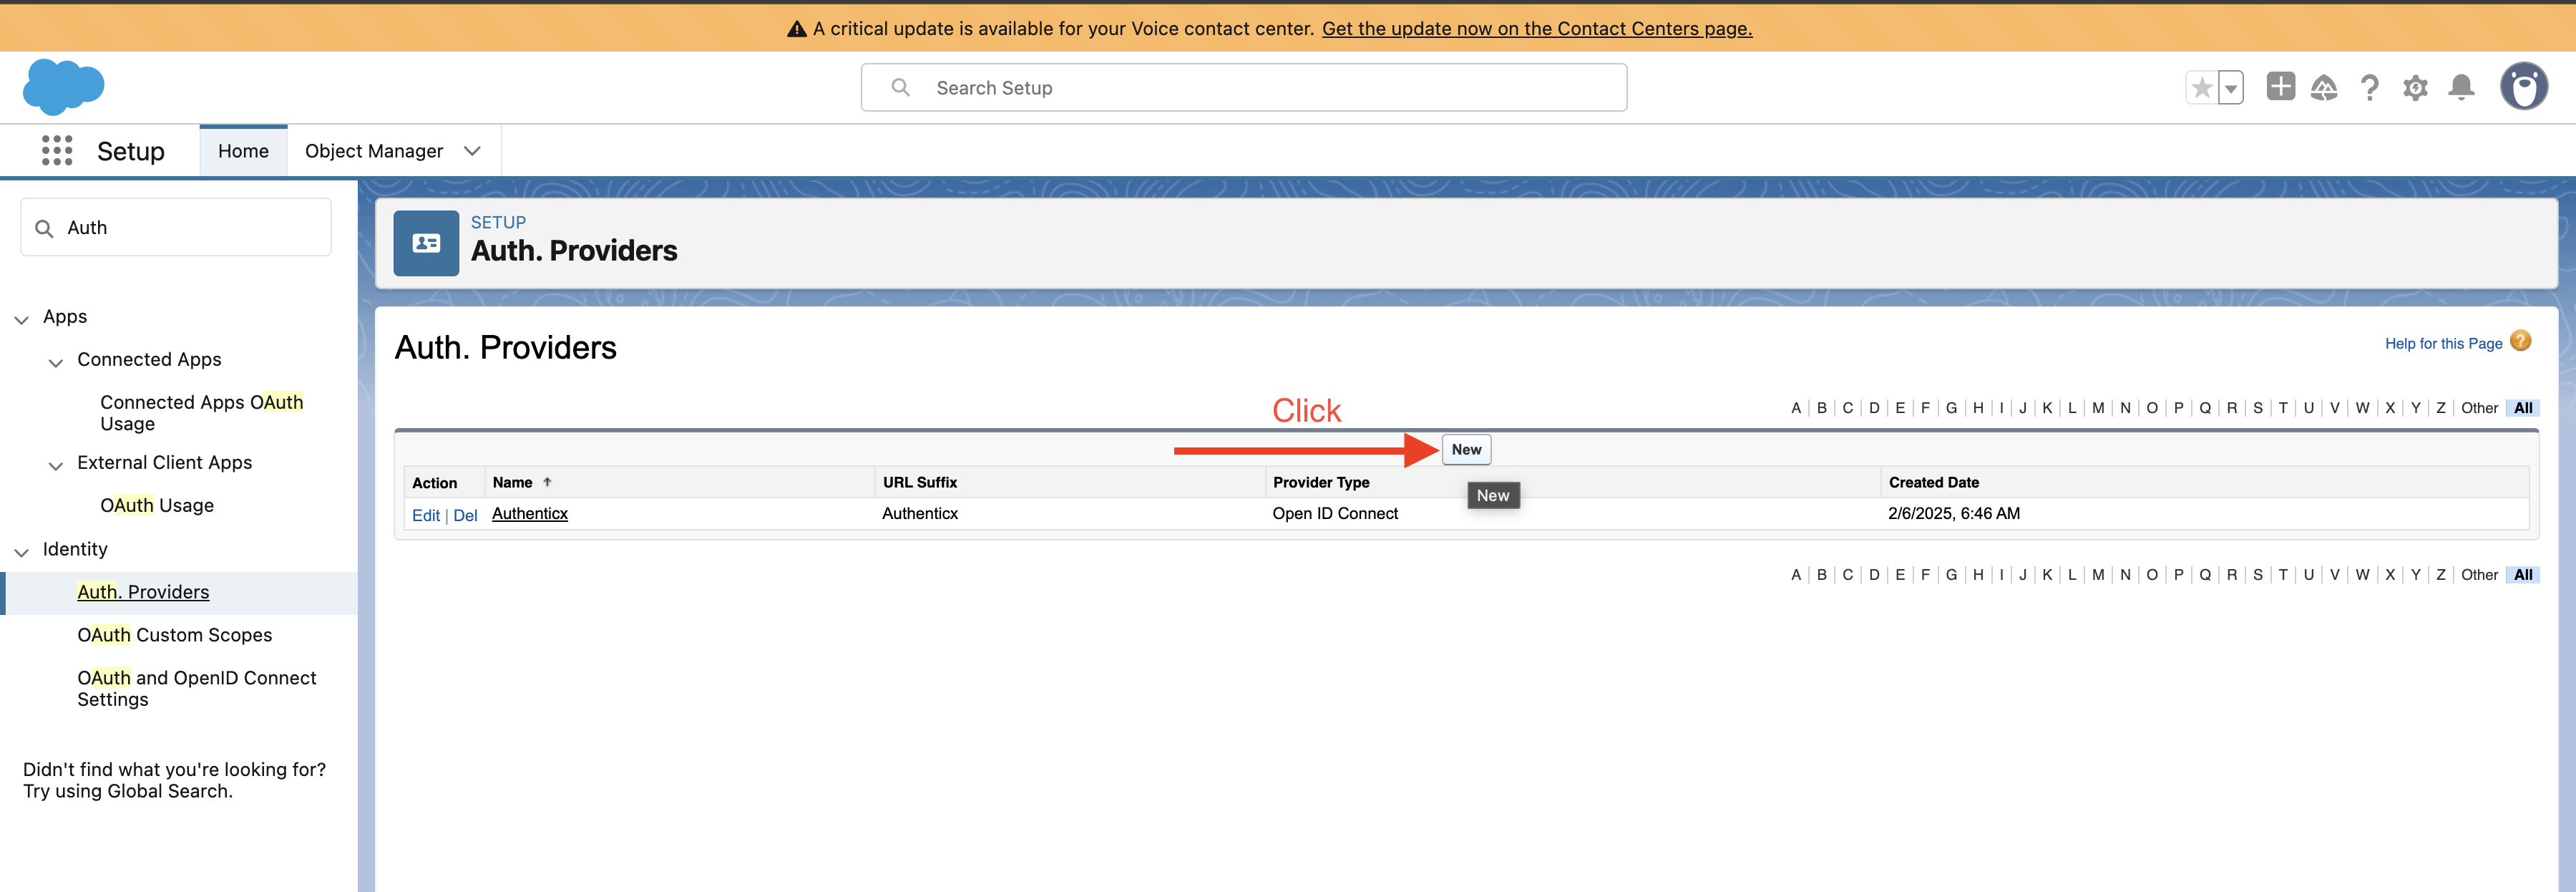The width and height of the screenshot is (2576, 892).
Task: Open the Object Manager tab
Action: click(x=374, y=151)
